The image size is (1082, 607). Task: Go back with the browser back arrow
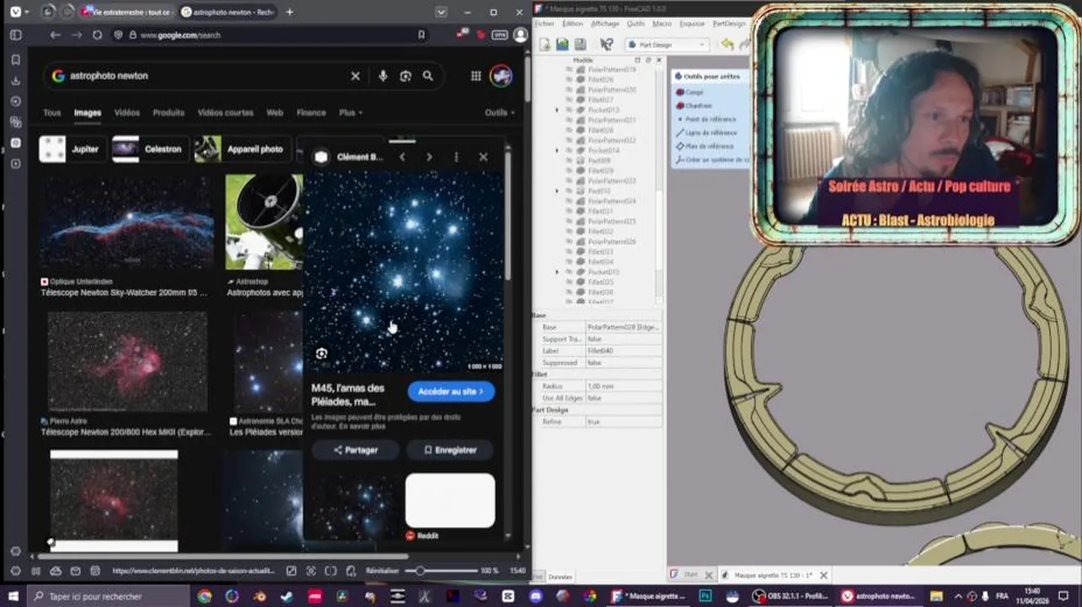tap(55, 35)
